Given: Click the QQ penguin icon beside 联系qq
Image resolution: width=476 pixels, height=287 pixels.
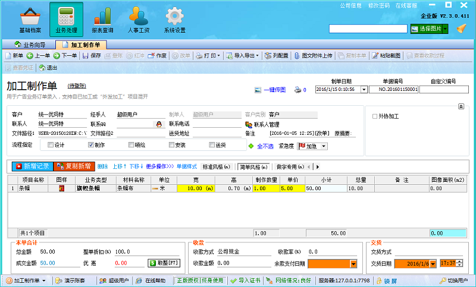Looking at the screenshot, I should coord(158,124).
